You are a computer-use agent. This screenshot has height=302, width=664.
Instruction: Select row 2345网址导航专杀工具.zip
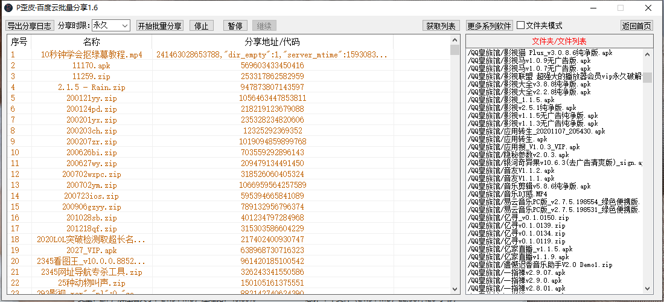point(229,272)
